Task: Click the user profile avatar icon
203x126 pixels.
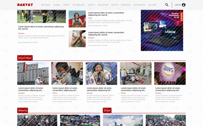Action: 183,5
